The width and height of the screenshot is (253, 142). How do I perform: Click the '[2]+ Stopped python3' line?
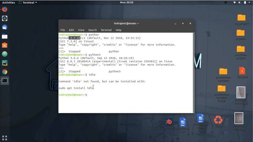[90, 71]
